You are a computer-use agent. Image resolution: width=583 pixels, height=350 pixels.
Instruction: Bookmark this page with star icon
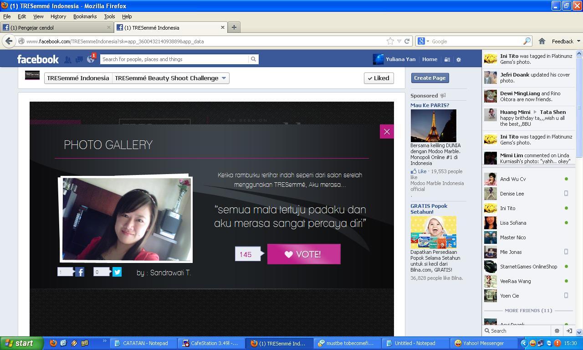[390, 41]
